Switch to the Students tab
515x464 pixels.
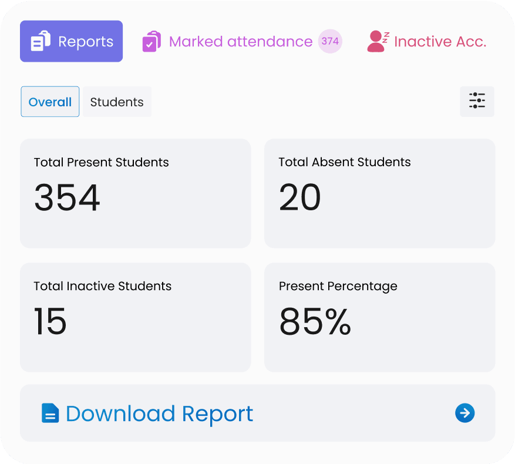click(x=117, y=102)
